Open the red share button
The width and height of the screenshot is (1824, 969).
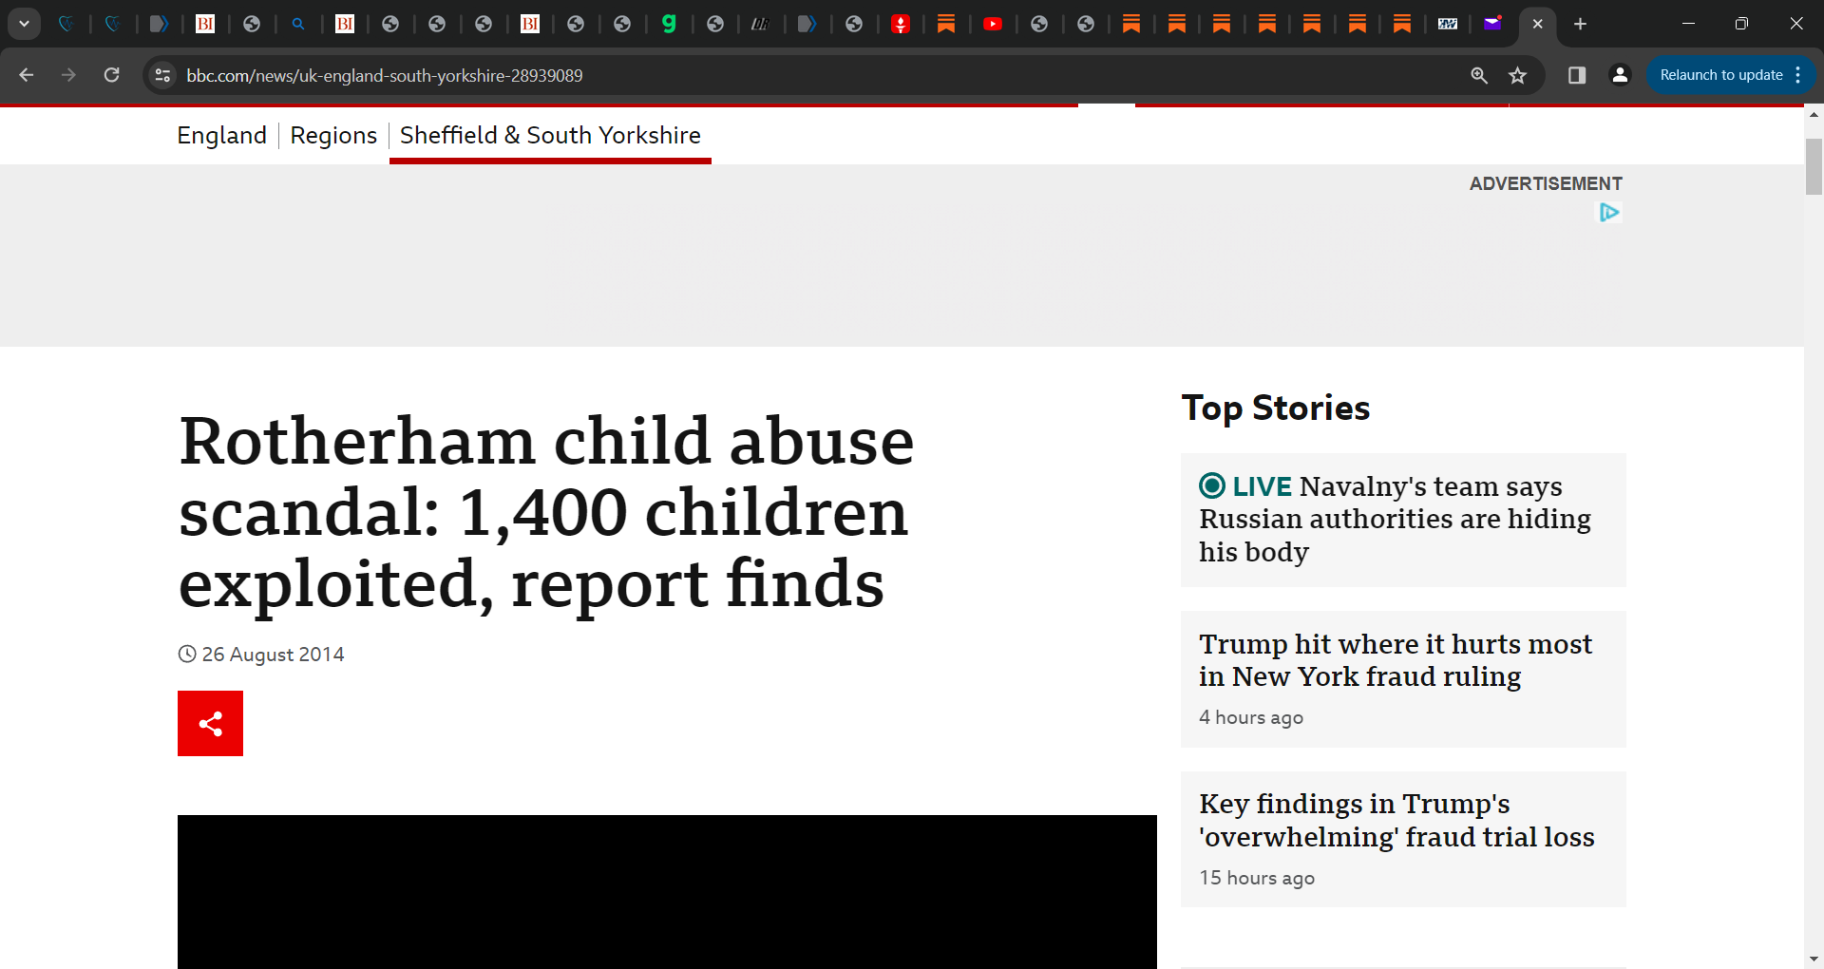pos(210,724)
